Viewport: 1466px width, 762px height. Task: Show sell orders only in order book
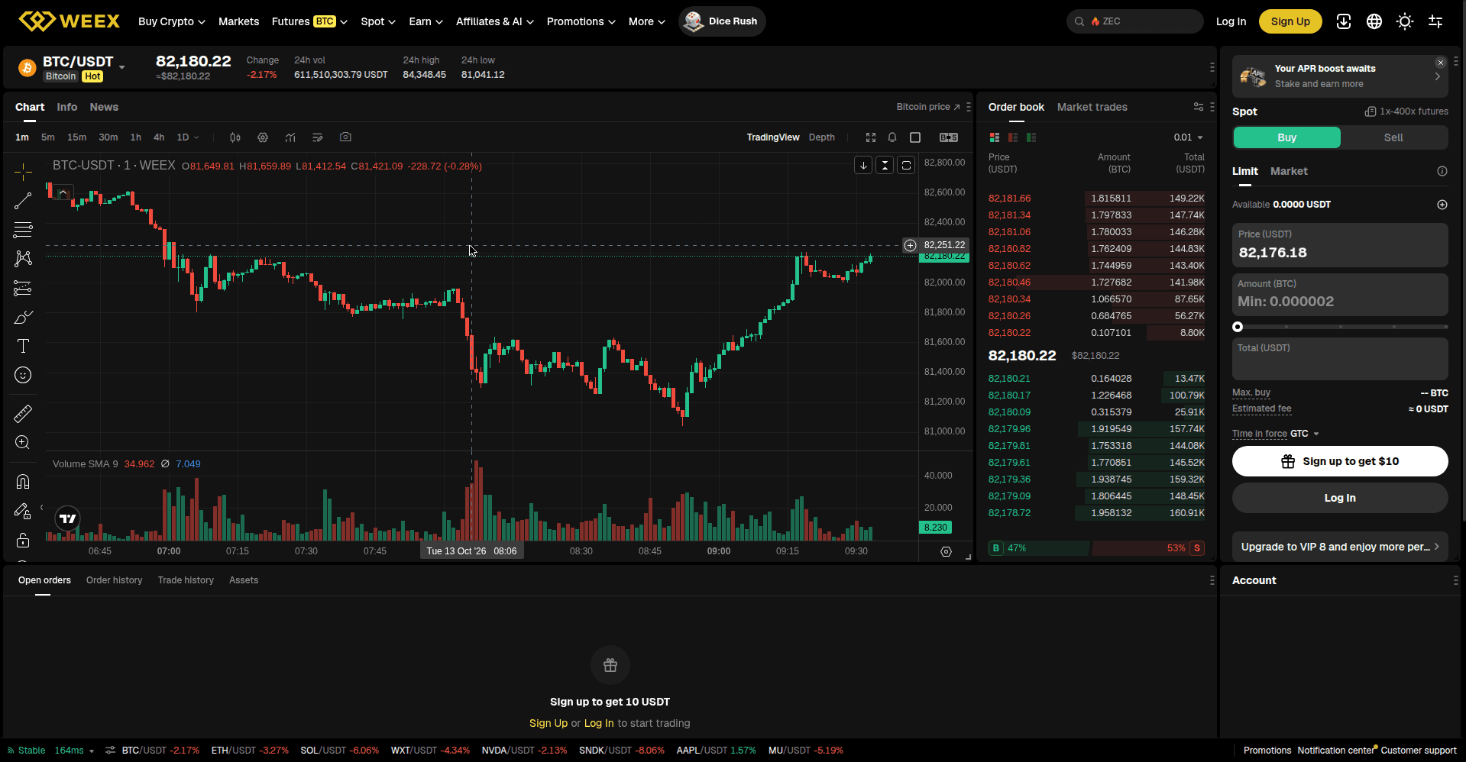pos(1013,137)
